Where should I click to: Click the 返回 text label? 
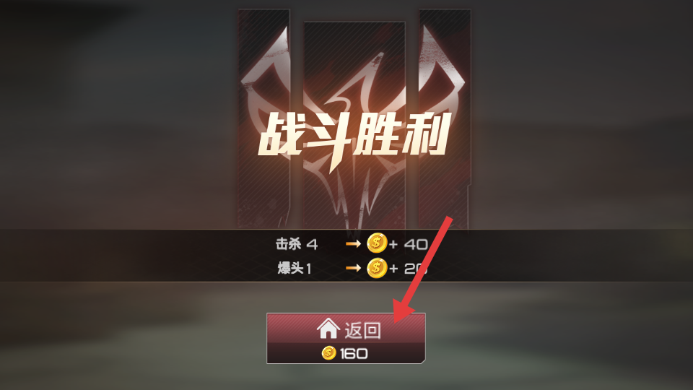coord(362,330)
